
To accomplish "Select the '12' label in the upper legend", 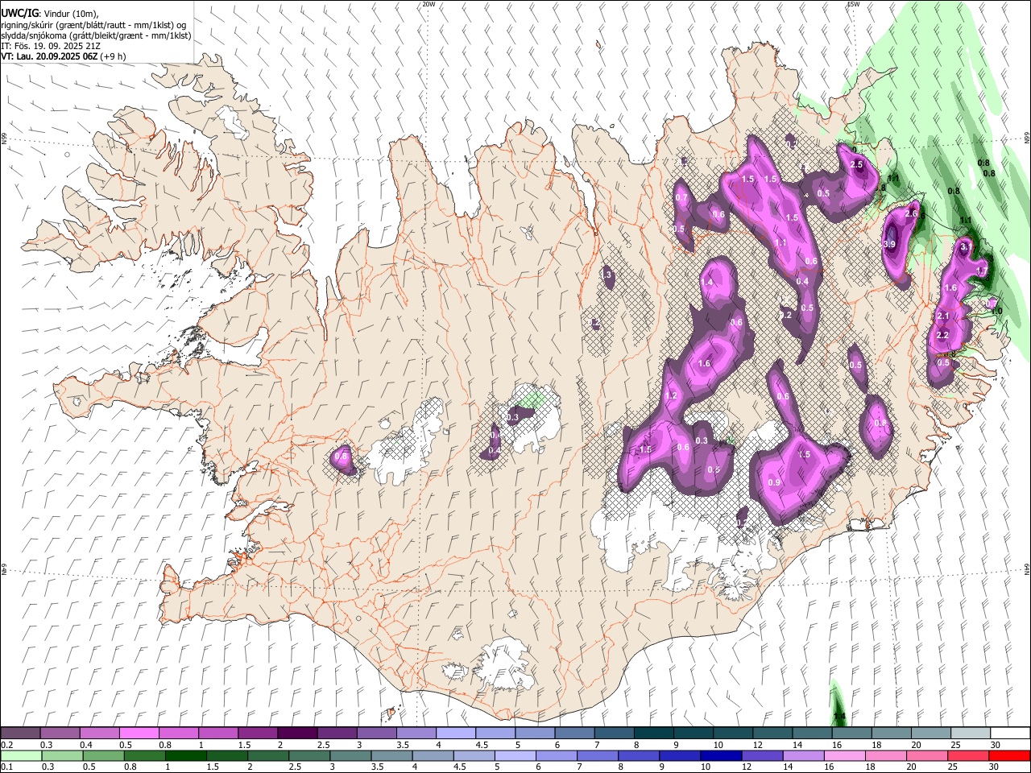I will (x=759, y=745).
